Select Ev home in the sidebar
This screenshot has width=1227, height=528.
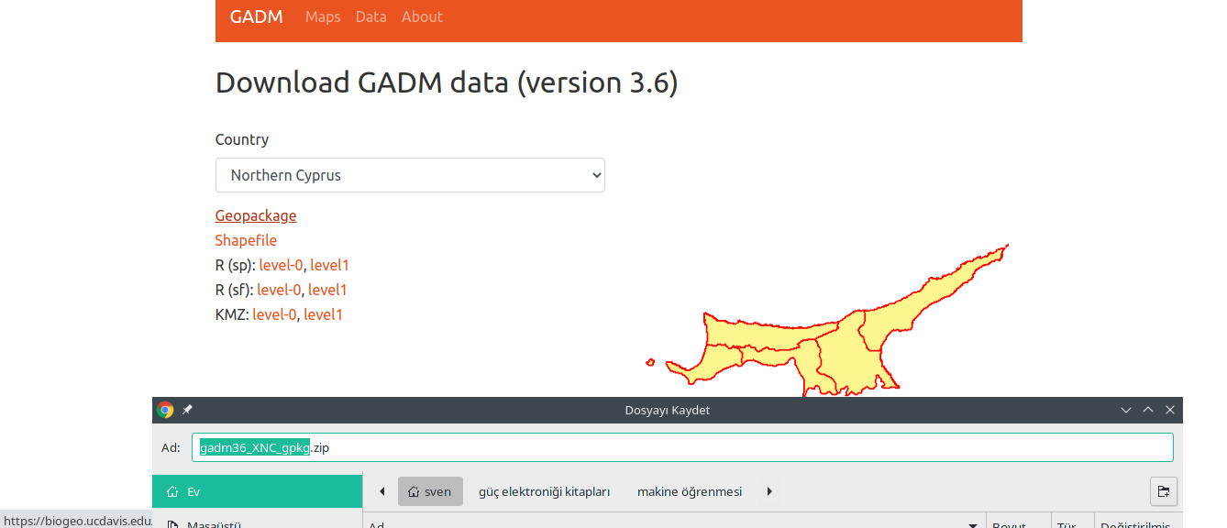(258, 491)
